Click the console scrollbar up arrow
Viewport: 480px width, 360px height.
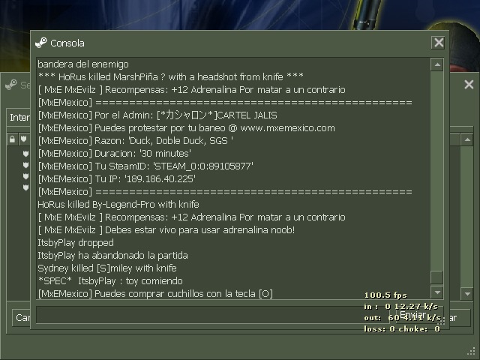[x=437, y=64]
